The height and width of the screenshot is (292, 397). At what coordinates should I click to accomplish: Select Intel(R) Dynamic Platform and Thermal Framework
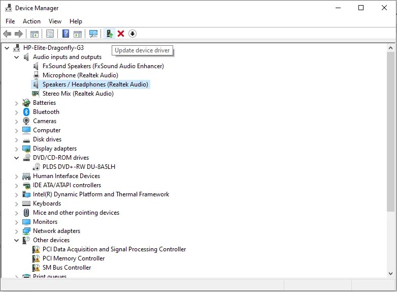(x=101, y=194)
